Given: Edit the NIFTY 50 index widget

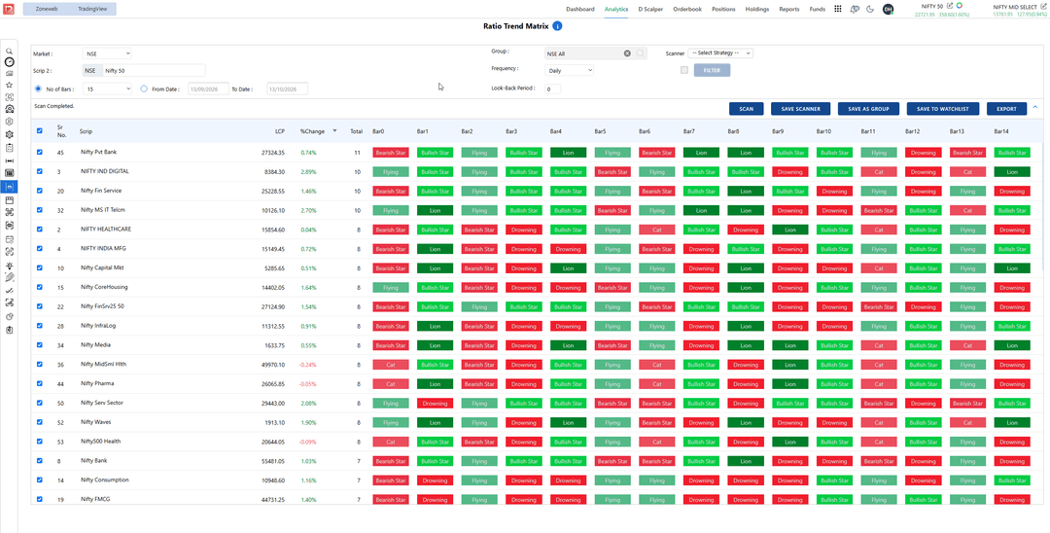Looking at the screenshot, I should coord(950,6).
